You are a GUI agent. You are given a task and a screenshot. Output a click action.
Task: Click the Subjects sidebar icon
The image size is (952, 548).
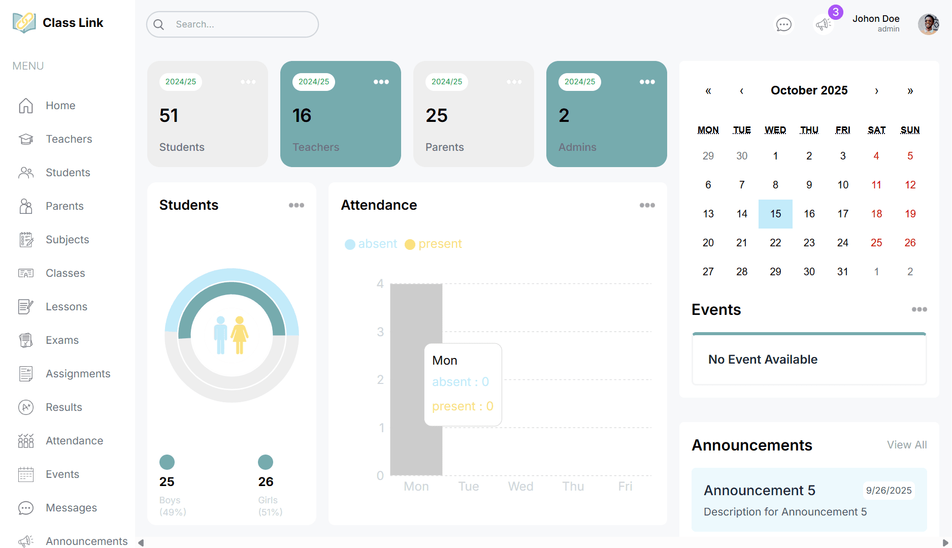pos(26,240)
